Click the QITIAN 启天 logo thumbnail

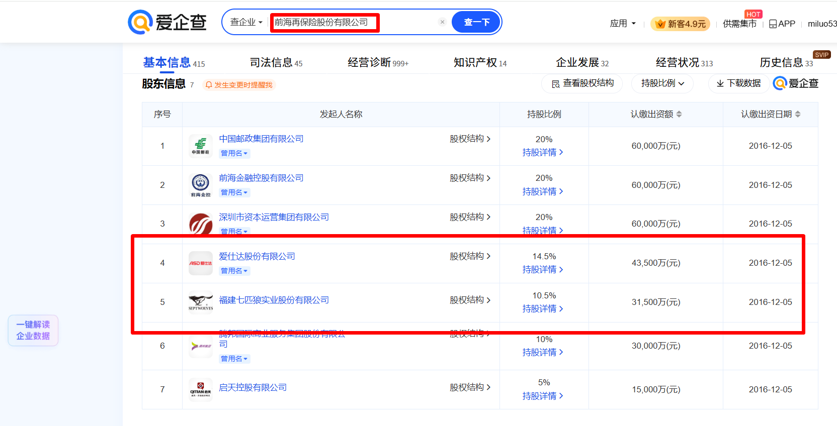point(200,390)
